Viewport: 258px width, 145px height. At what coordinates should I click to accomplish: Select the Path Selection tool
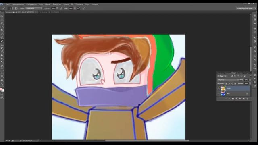point(2,73)
